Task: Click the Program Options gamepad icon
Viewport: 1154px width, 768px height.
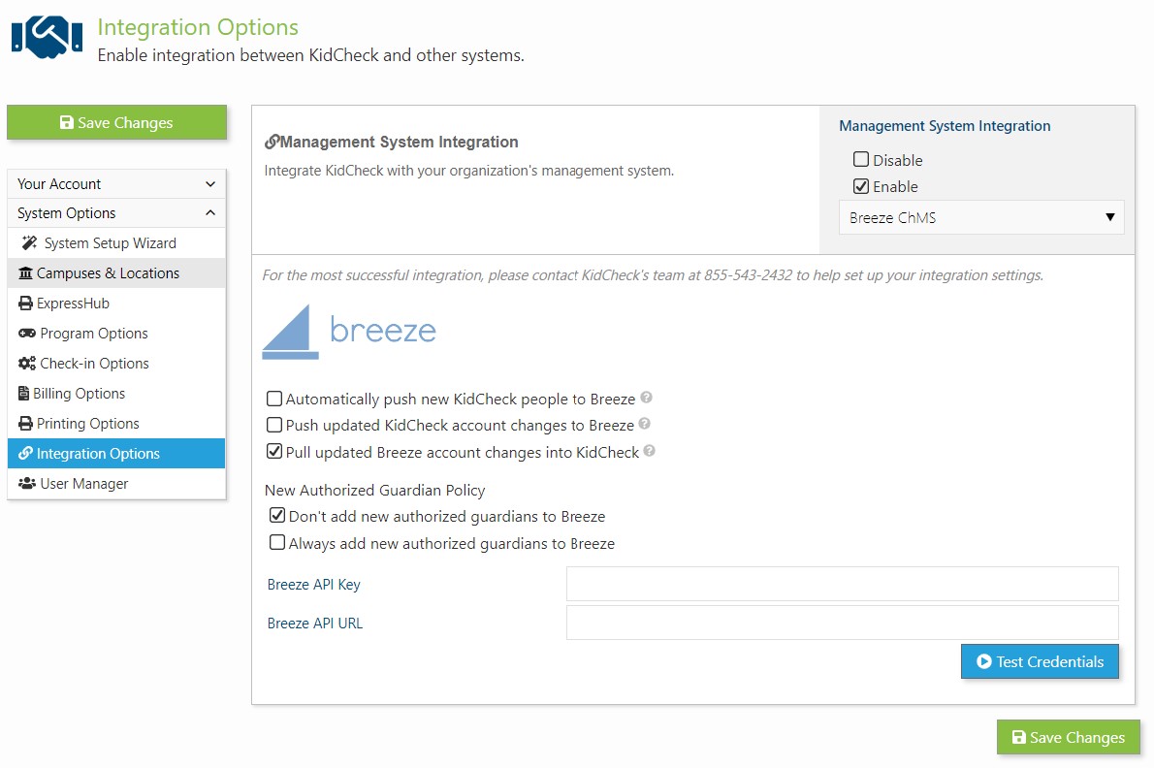Action: click(x=27, y=334)
